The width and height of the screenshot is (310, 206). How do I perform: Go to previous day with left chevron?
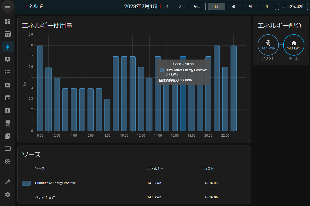click(x=167, y=7)
